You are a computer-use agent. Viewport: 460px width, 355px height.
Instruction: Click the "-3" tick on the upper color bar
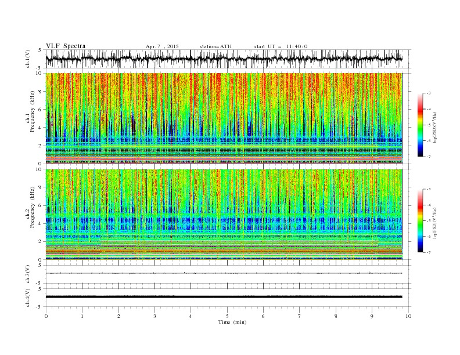pos(428,93)
